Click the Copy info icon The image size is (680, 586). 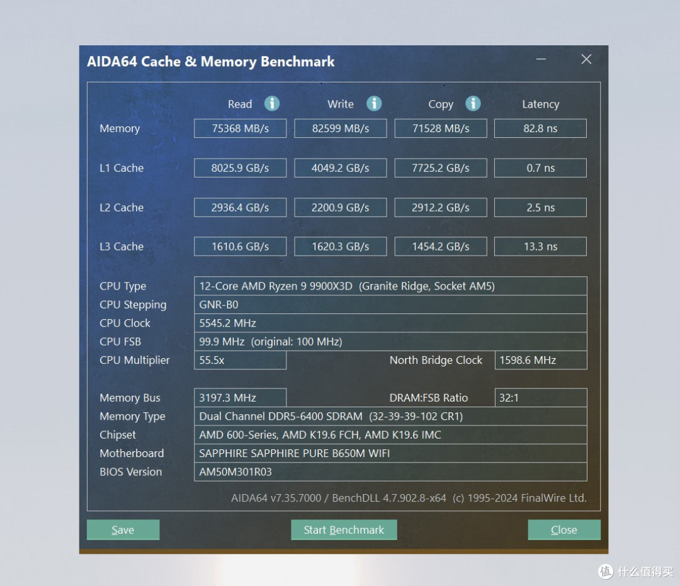click(x=473, y=104)
